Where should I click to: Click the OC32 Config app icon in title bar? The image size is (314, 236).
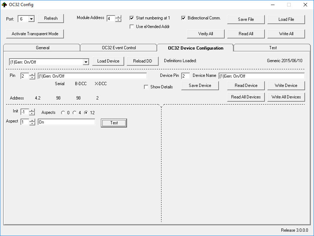point(4,5)
